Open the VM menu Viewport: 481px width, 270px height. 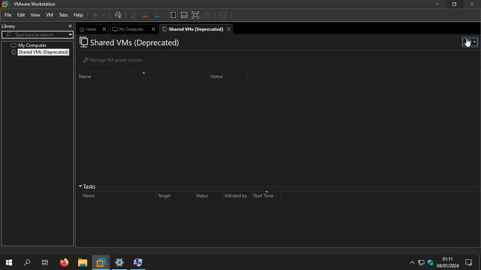click(x=50, y=15)
